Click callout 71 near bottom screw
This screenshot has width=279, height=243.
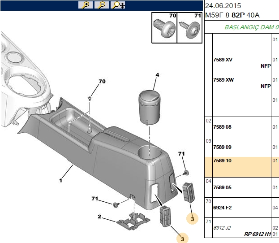click(95, 199)
